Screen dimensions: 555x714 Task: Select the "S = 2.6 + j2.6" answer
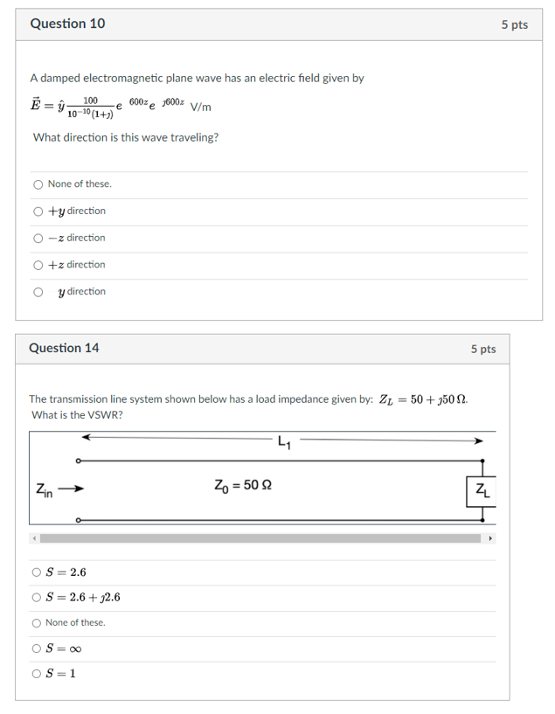click(x=36, y=598)
